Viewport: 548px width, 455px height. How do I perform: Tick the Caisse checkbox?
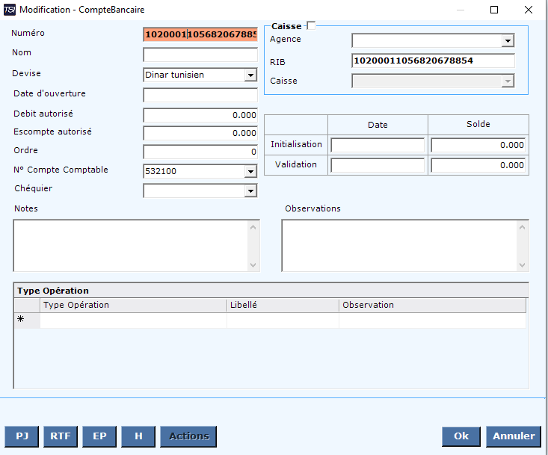(311, 25)
